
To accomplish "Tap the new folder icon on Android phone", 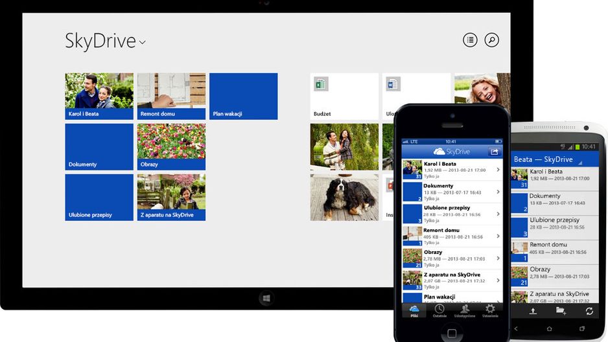I will point(561,311).
